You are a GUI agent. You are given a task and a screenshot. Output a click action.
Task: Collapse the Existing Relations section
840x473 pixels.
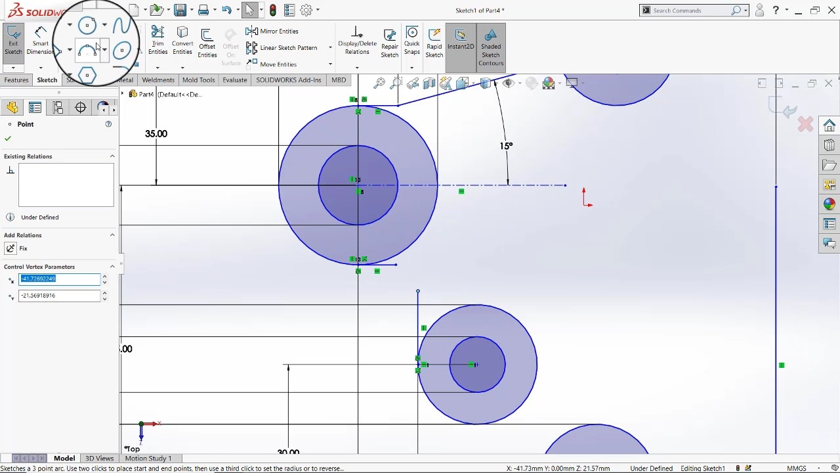coord(112,156)
